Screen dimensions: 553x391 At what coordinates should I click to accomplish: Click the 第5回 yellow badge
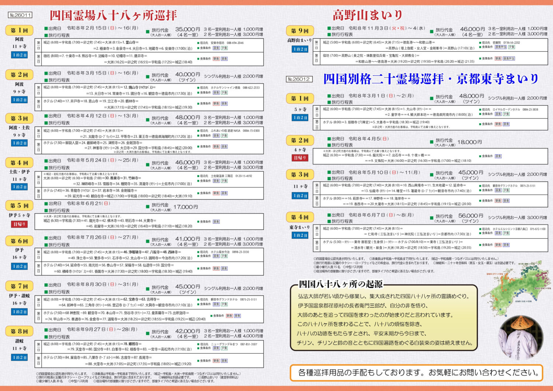click(19, 205)
